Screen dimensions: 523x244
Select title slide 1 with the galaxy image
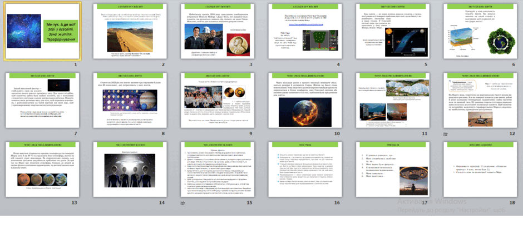42,31
